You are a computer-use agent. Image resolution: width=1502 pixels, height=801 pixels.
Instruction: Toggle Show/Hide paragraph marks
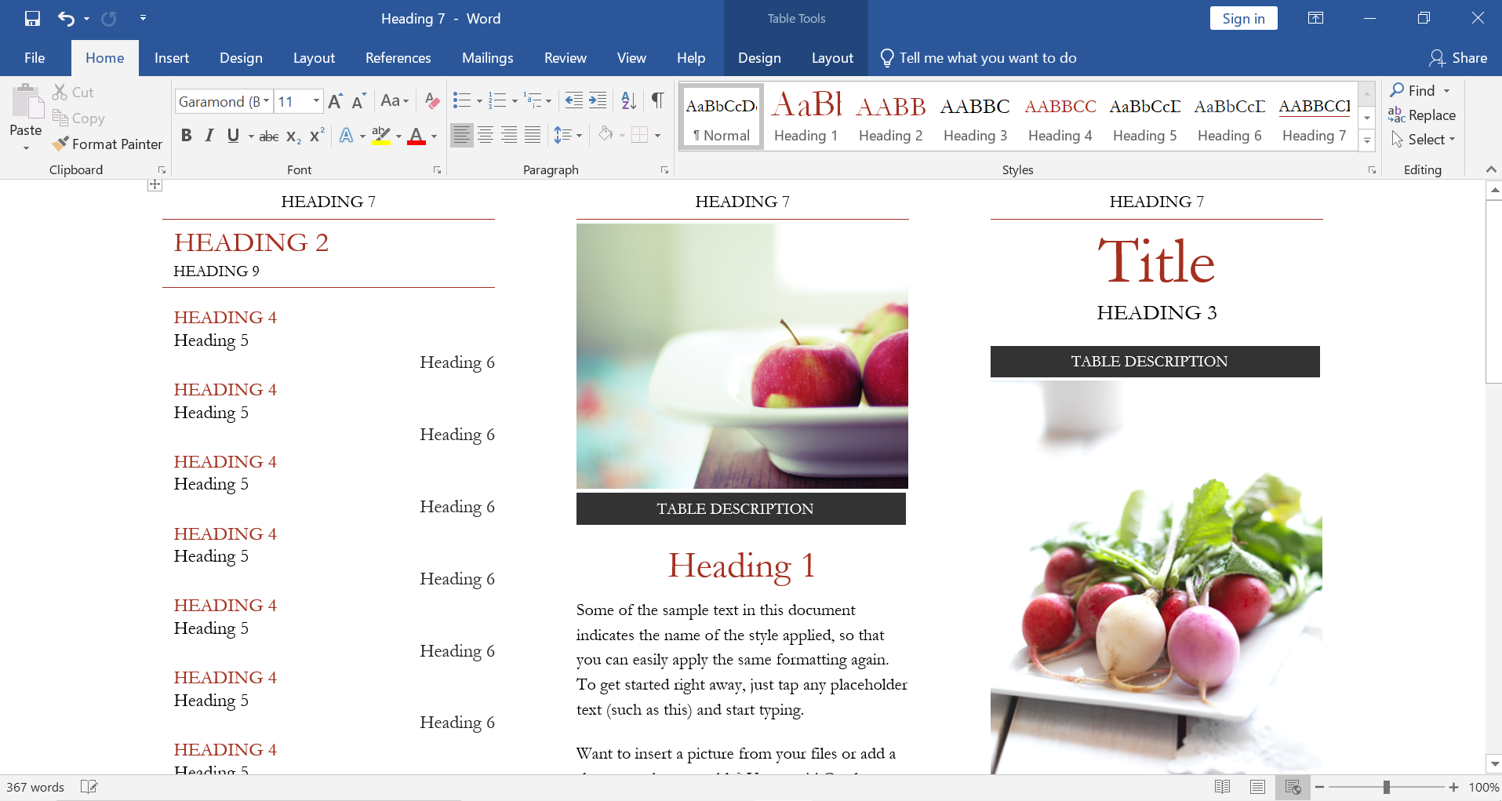tap(657, 100)
